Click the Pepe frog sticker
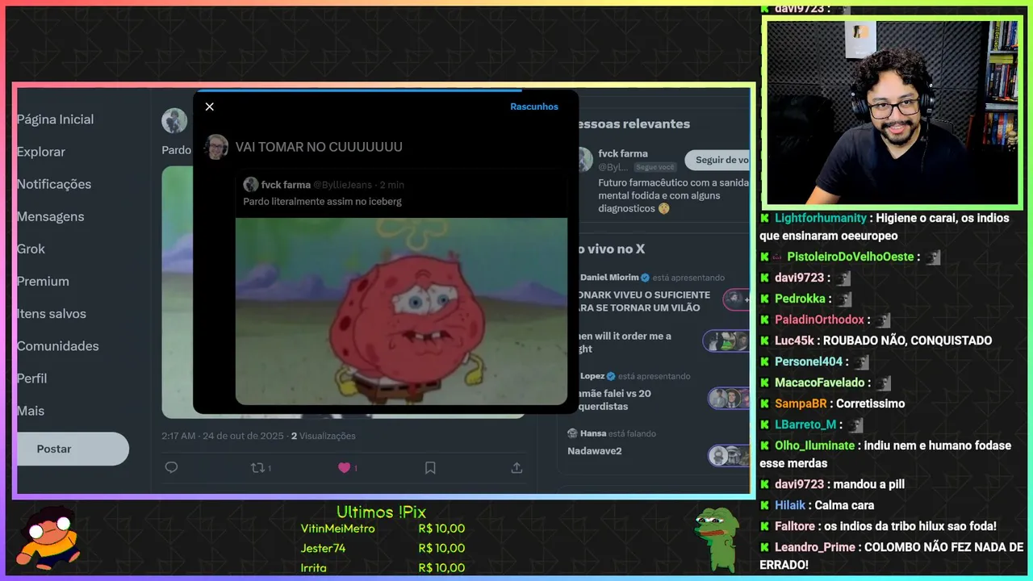Screen dimensions: 1033x581 (717, 539)
